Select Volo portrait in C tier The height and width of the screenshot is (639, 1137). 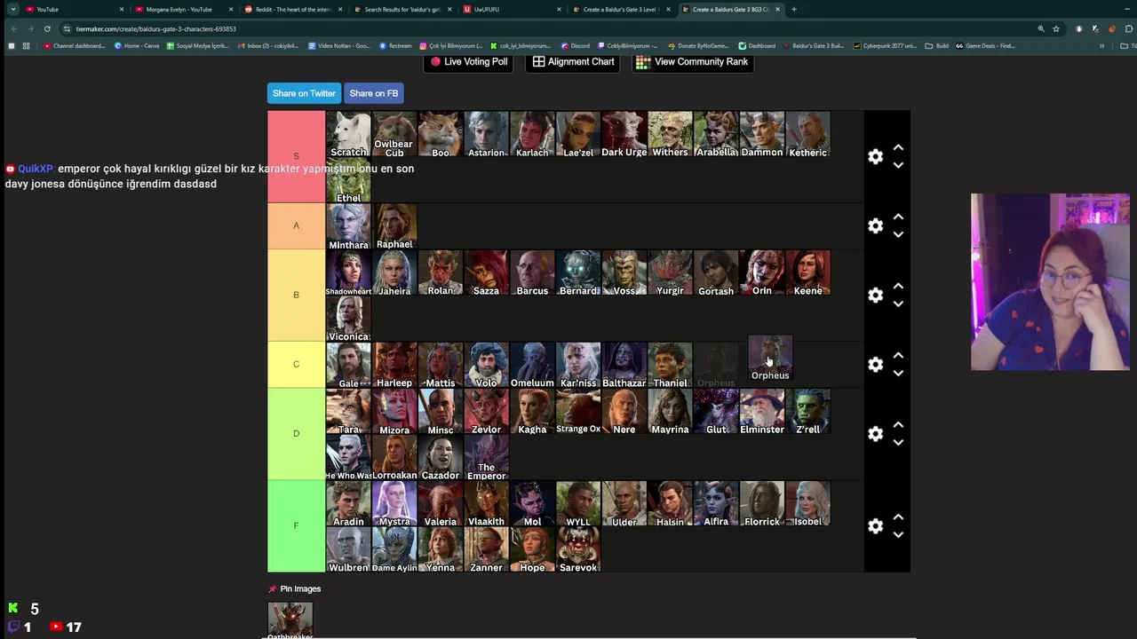pyautogui.click(x=486, y=365)
